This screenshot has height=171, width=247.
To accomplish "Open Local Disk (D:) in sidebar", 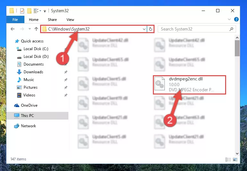I will (x=36, y=57).
